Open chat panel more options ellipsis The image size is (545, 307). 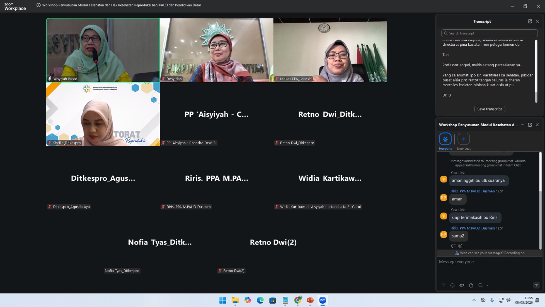523,125
